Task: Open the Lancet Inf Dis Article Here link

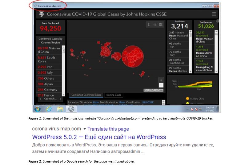Action: pos(96,102)
